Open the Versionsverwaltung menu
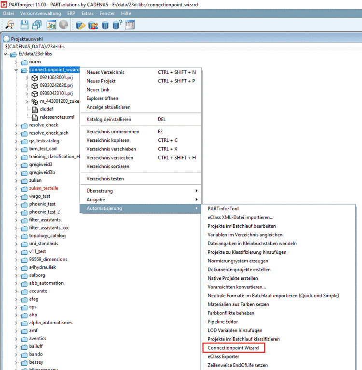Image resolution: width=362 pixels, height=370 pixels. pos(41,14)
